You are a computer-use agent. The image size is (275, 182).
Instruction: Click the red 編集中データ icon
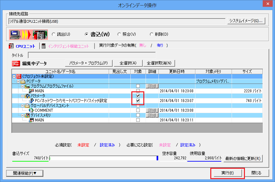pos(16,63)
